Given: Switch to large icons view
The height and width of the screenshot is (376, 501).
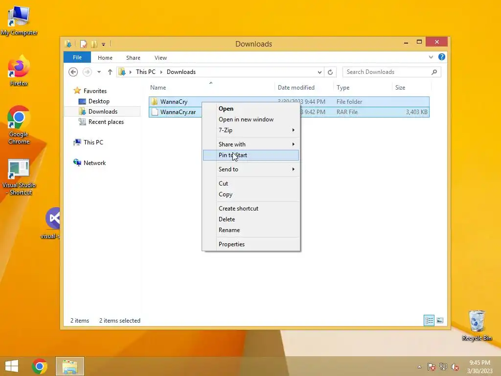Looking at the screenshot, I should point(440,320).
